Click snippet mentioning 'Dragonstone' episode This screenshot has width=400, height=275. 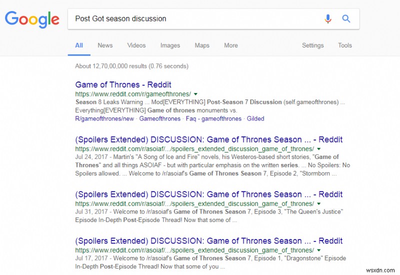coord(210,262)
